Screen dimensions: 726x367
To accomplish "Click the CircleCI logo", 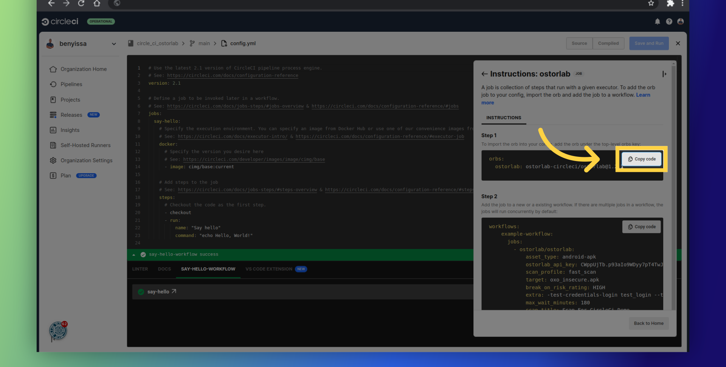I will 60,22.
